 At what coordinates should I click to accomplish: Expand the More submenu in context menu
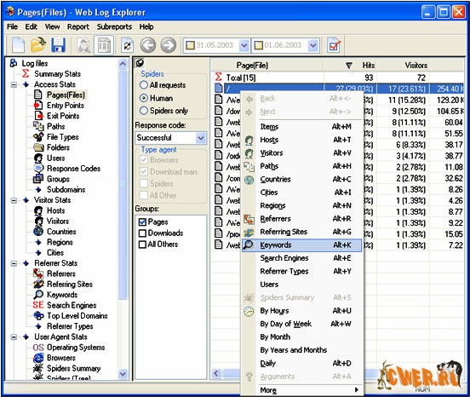[302, 390]
